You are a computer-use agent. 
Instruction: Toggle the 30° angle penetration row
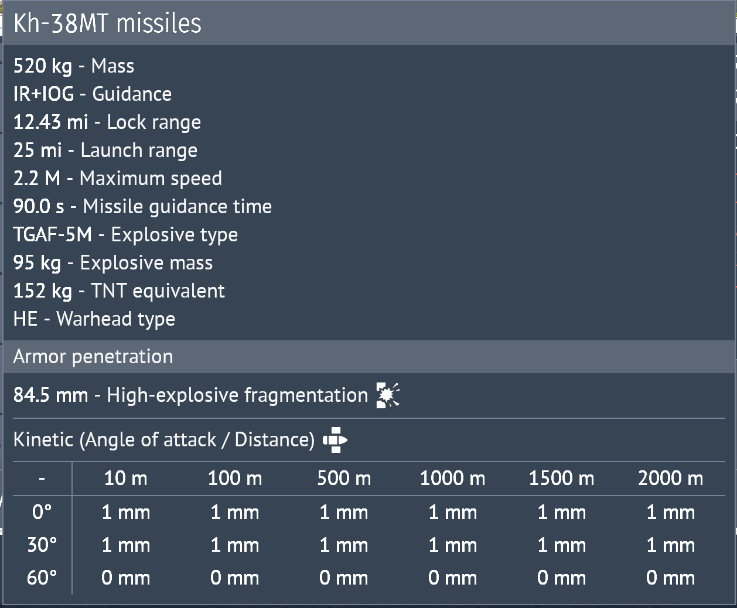click(41, 545)
